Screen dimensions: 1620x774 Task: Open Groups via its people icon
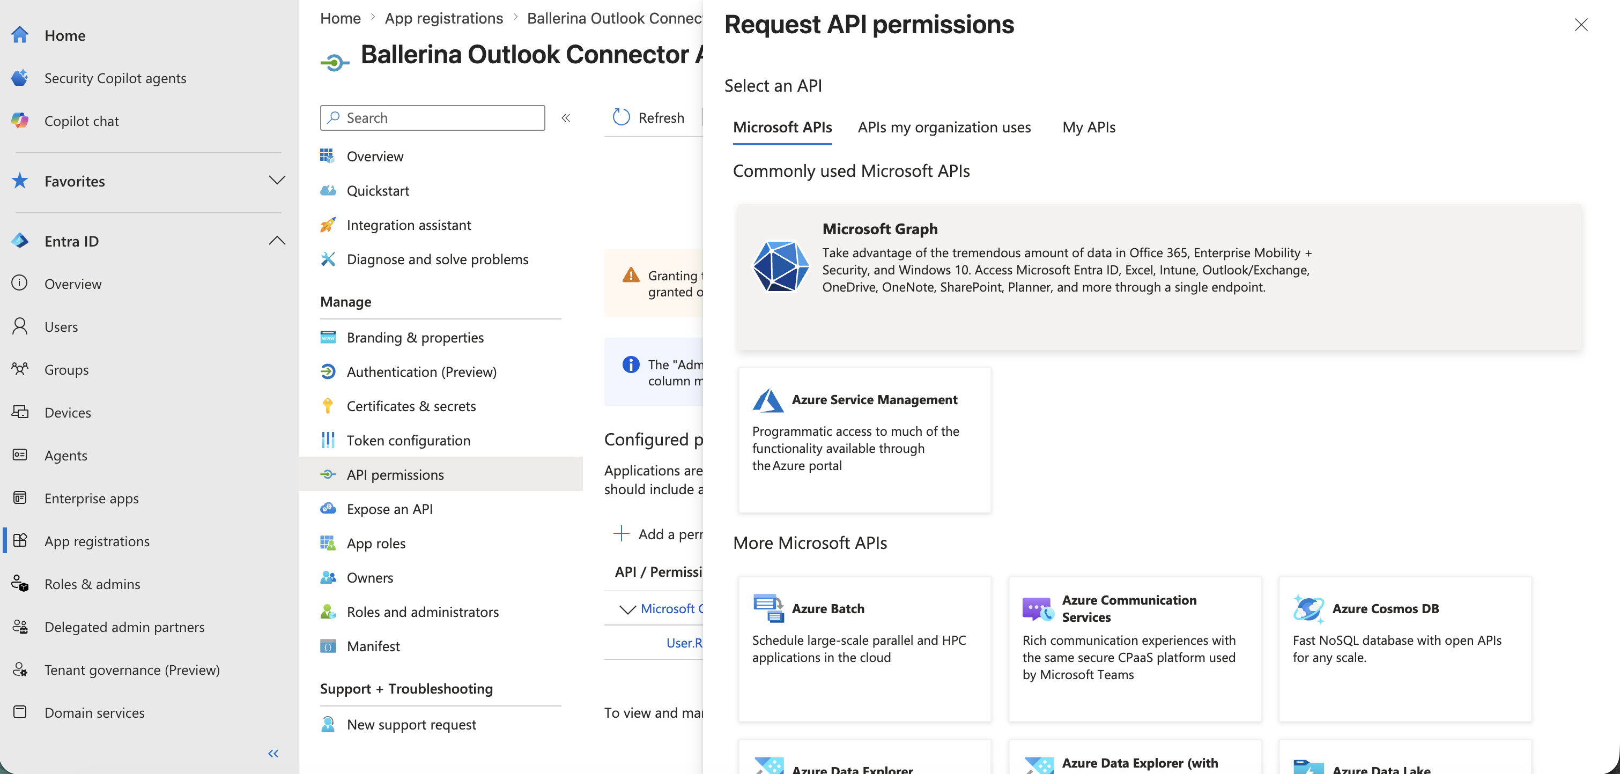click(x=19, y=369)
